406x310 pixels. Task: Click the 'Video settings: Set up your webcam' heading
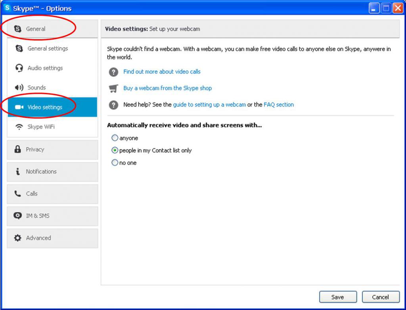click(x=152, y=29)
